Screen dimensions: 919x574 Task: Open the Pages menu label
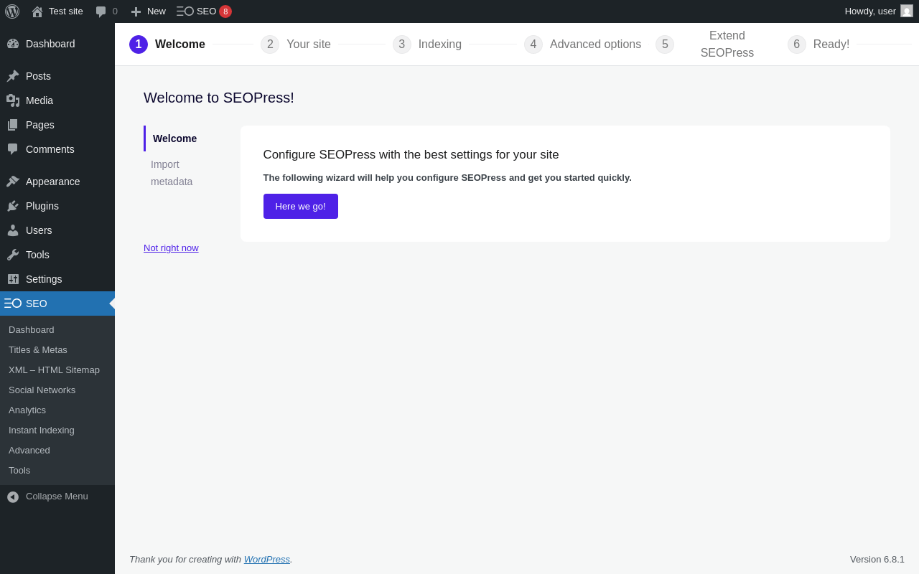(x=40, y=125)
